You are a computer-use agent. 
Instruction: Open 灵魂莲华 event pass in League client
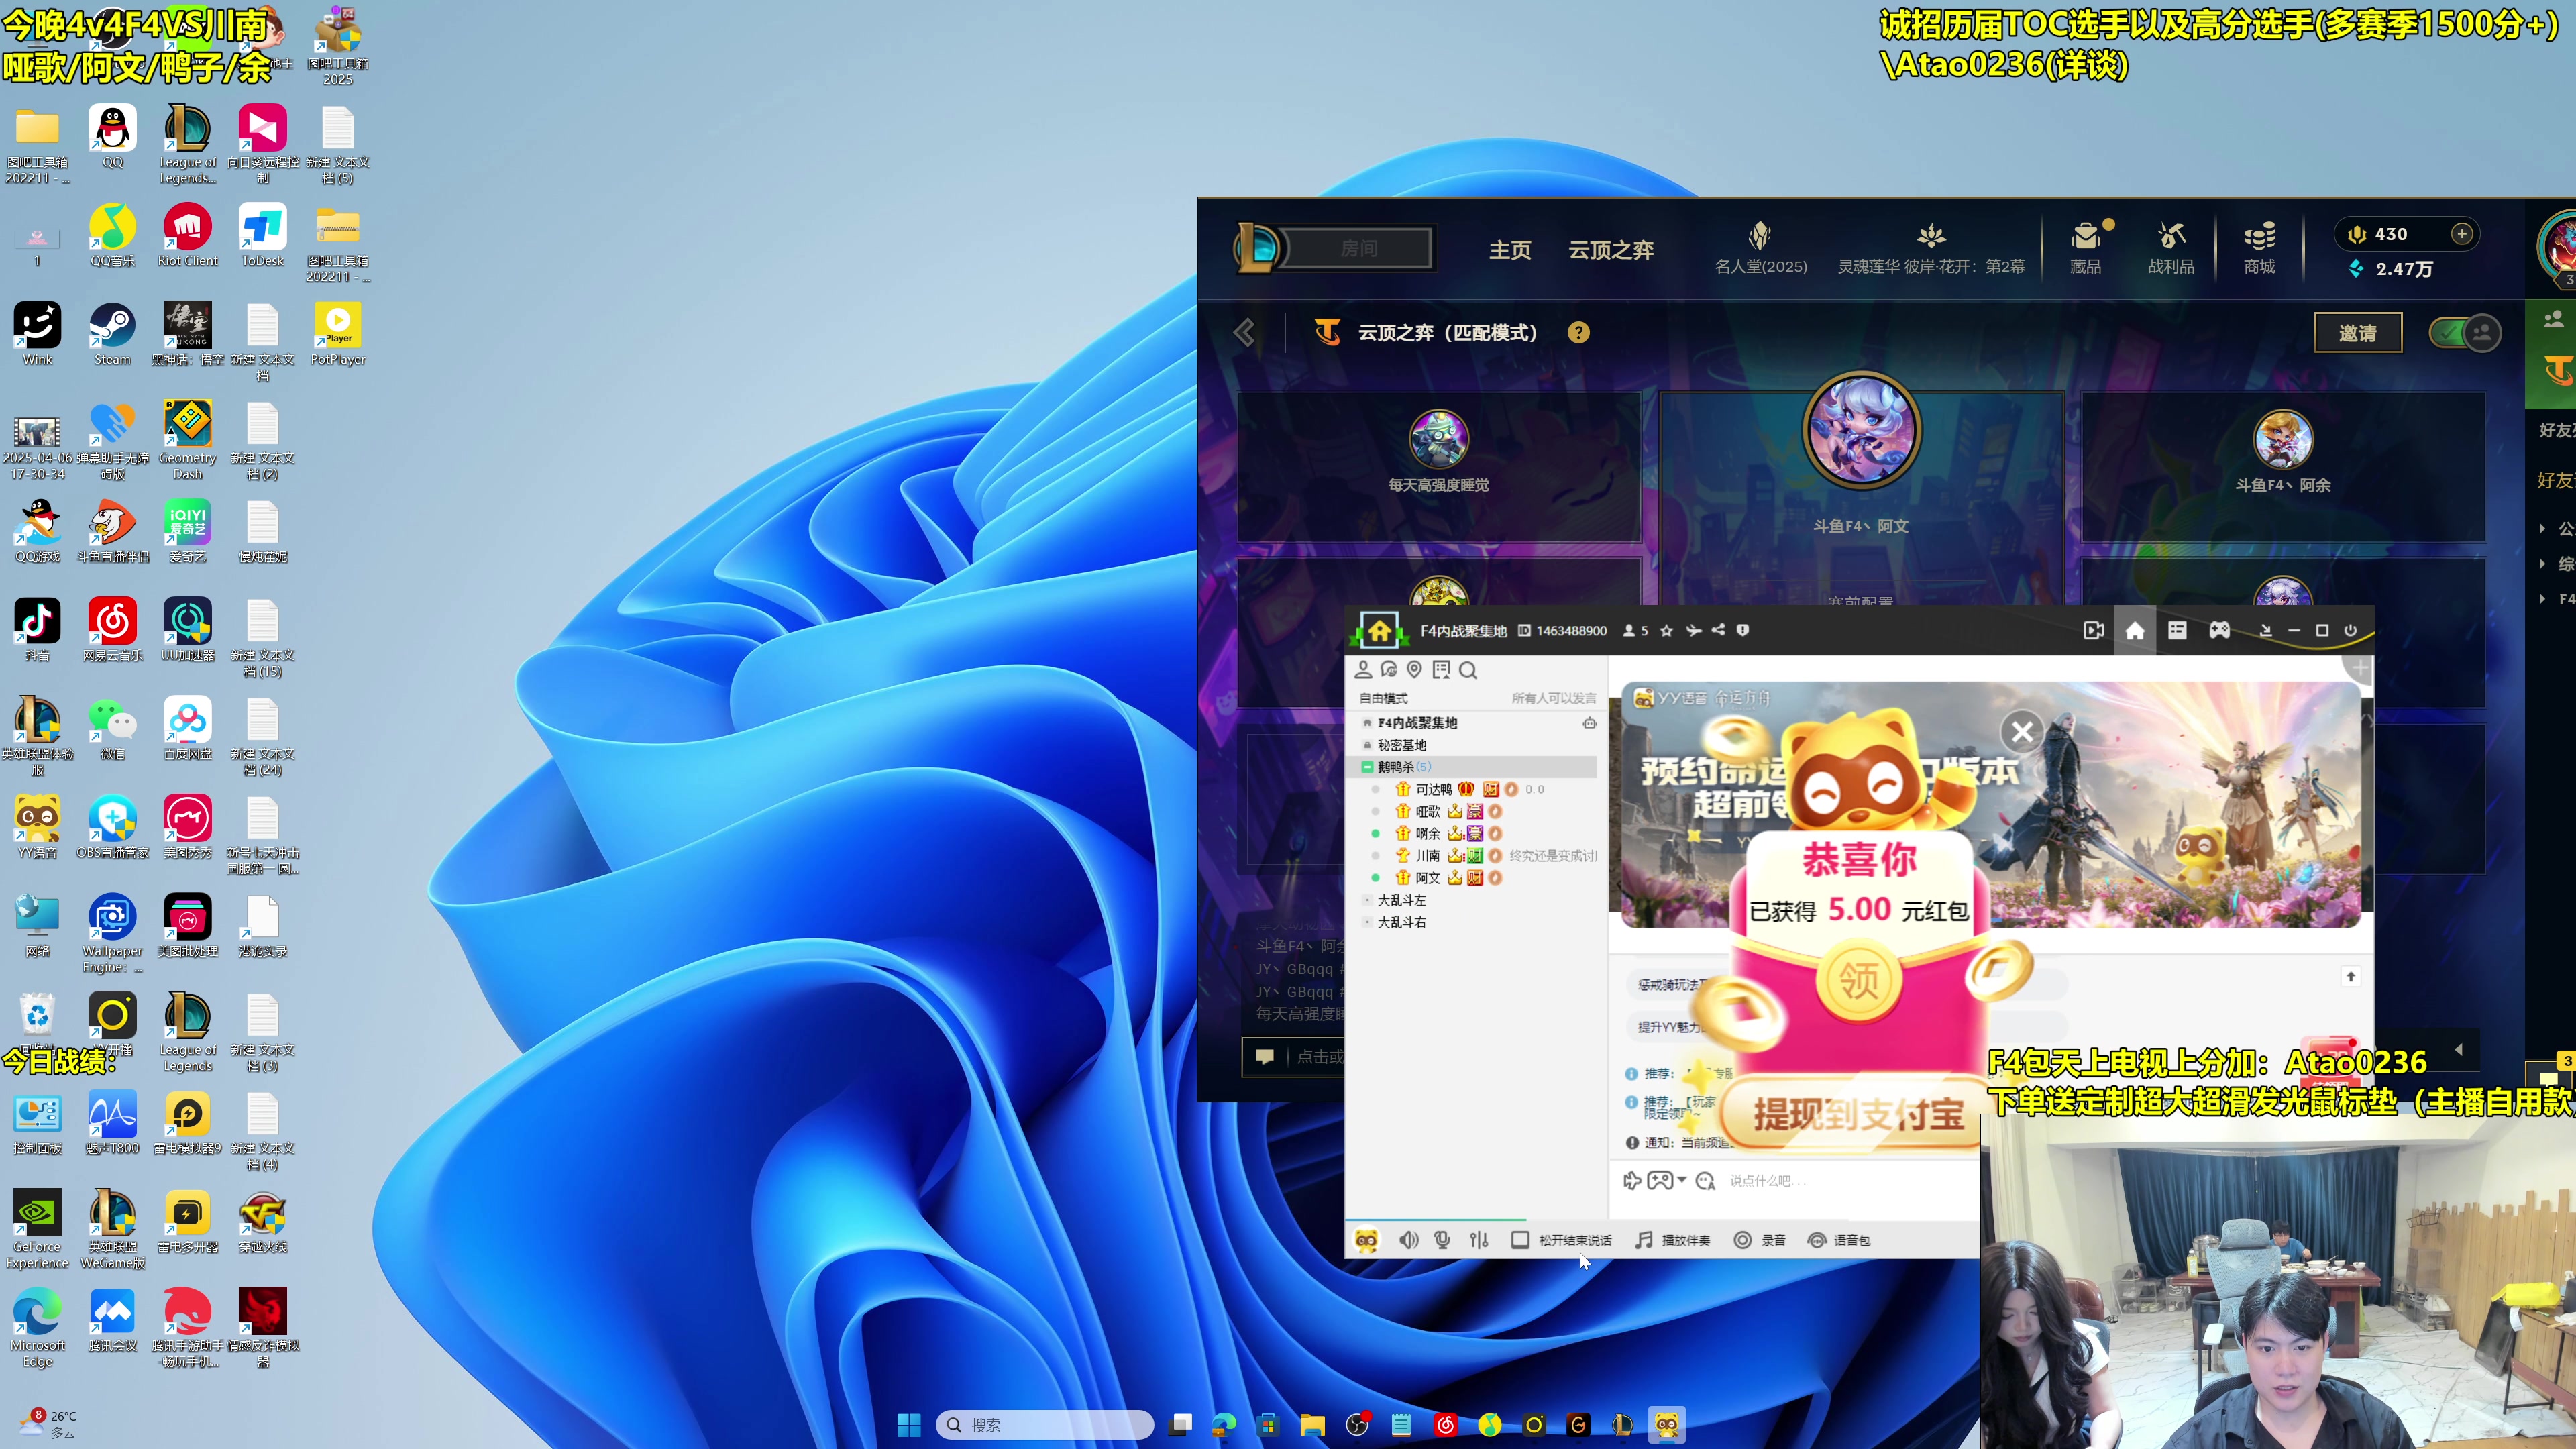click(x=1931, y=249)
